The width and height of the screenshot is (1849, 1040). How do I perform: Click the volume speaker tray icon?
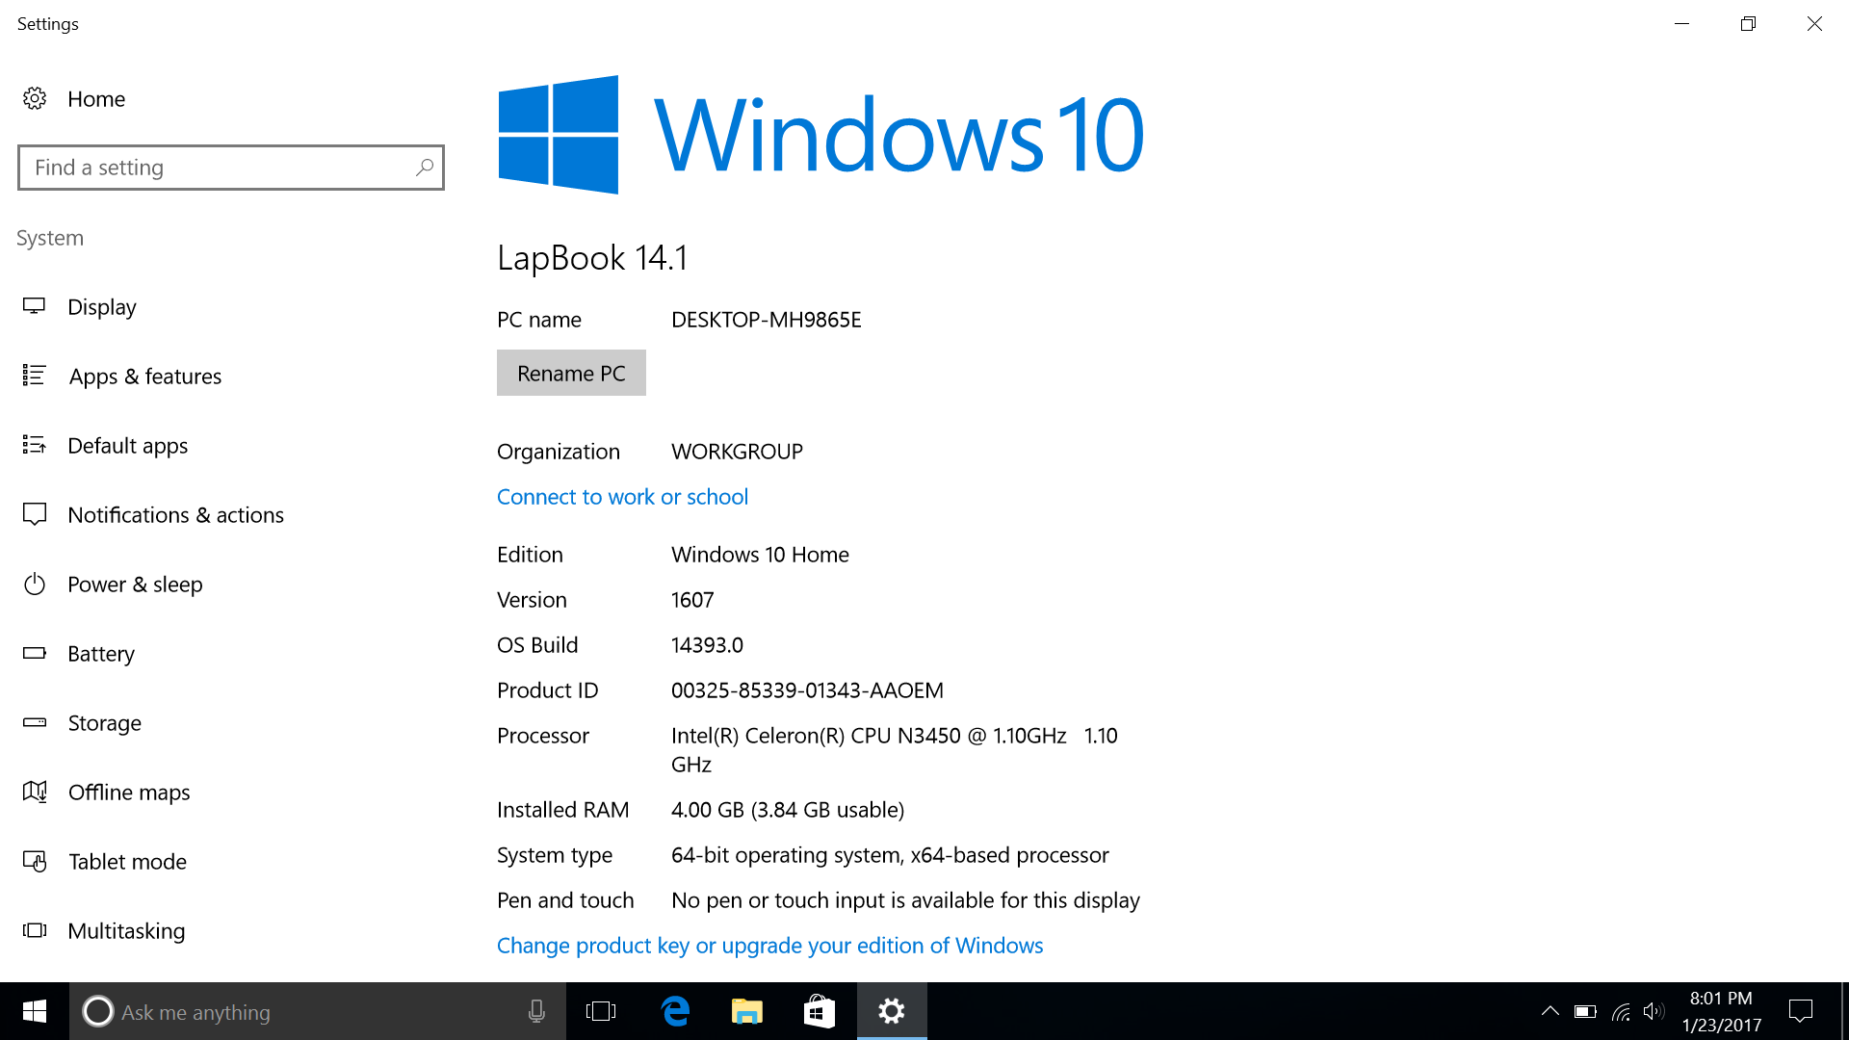pos(1654,1011)
